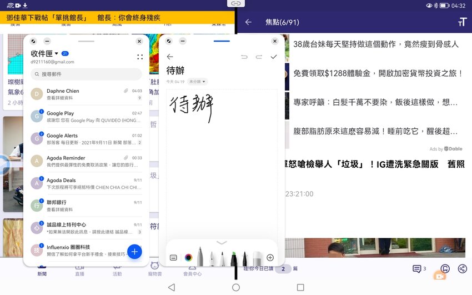Add more tools with the plus circle
The width and height of the screenshot is (472, 295).
point(270,258)
